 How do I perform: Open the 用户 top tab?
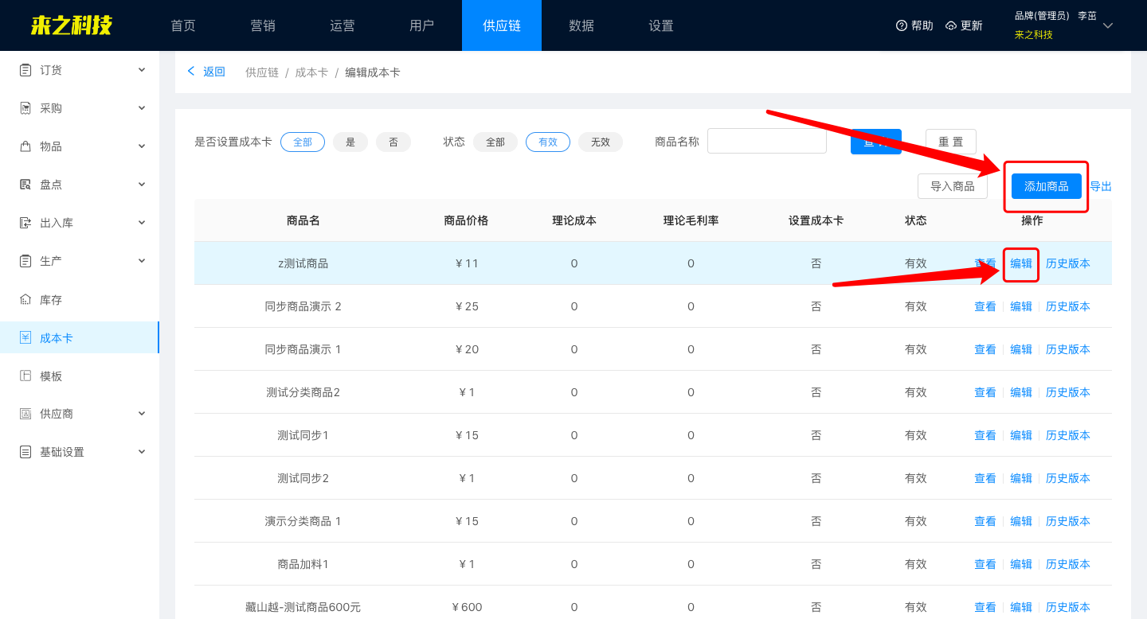(x=422, y=25)
